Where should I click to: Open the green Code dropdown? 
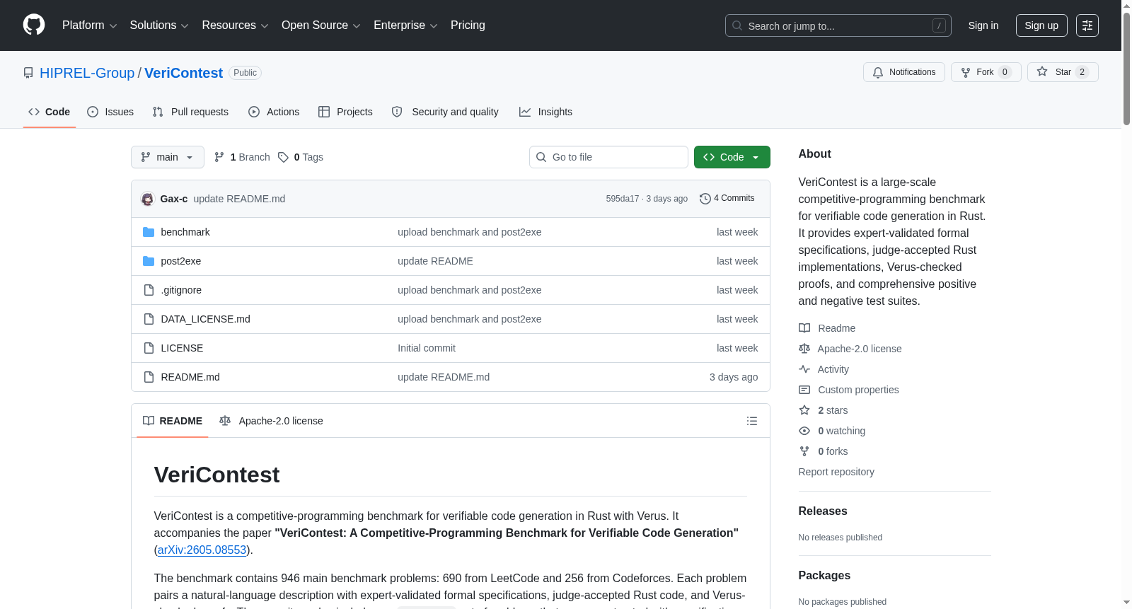(x=732, y=157)
